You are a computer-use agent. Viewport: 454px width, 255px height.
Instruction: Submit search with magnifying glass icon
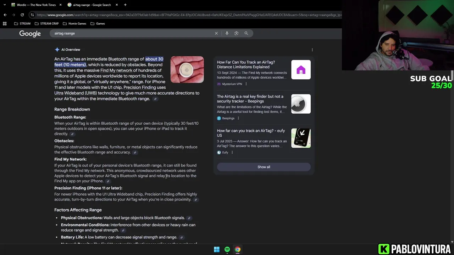[246, 33]
